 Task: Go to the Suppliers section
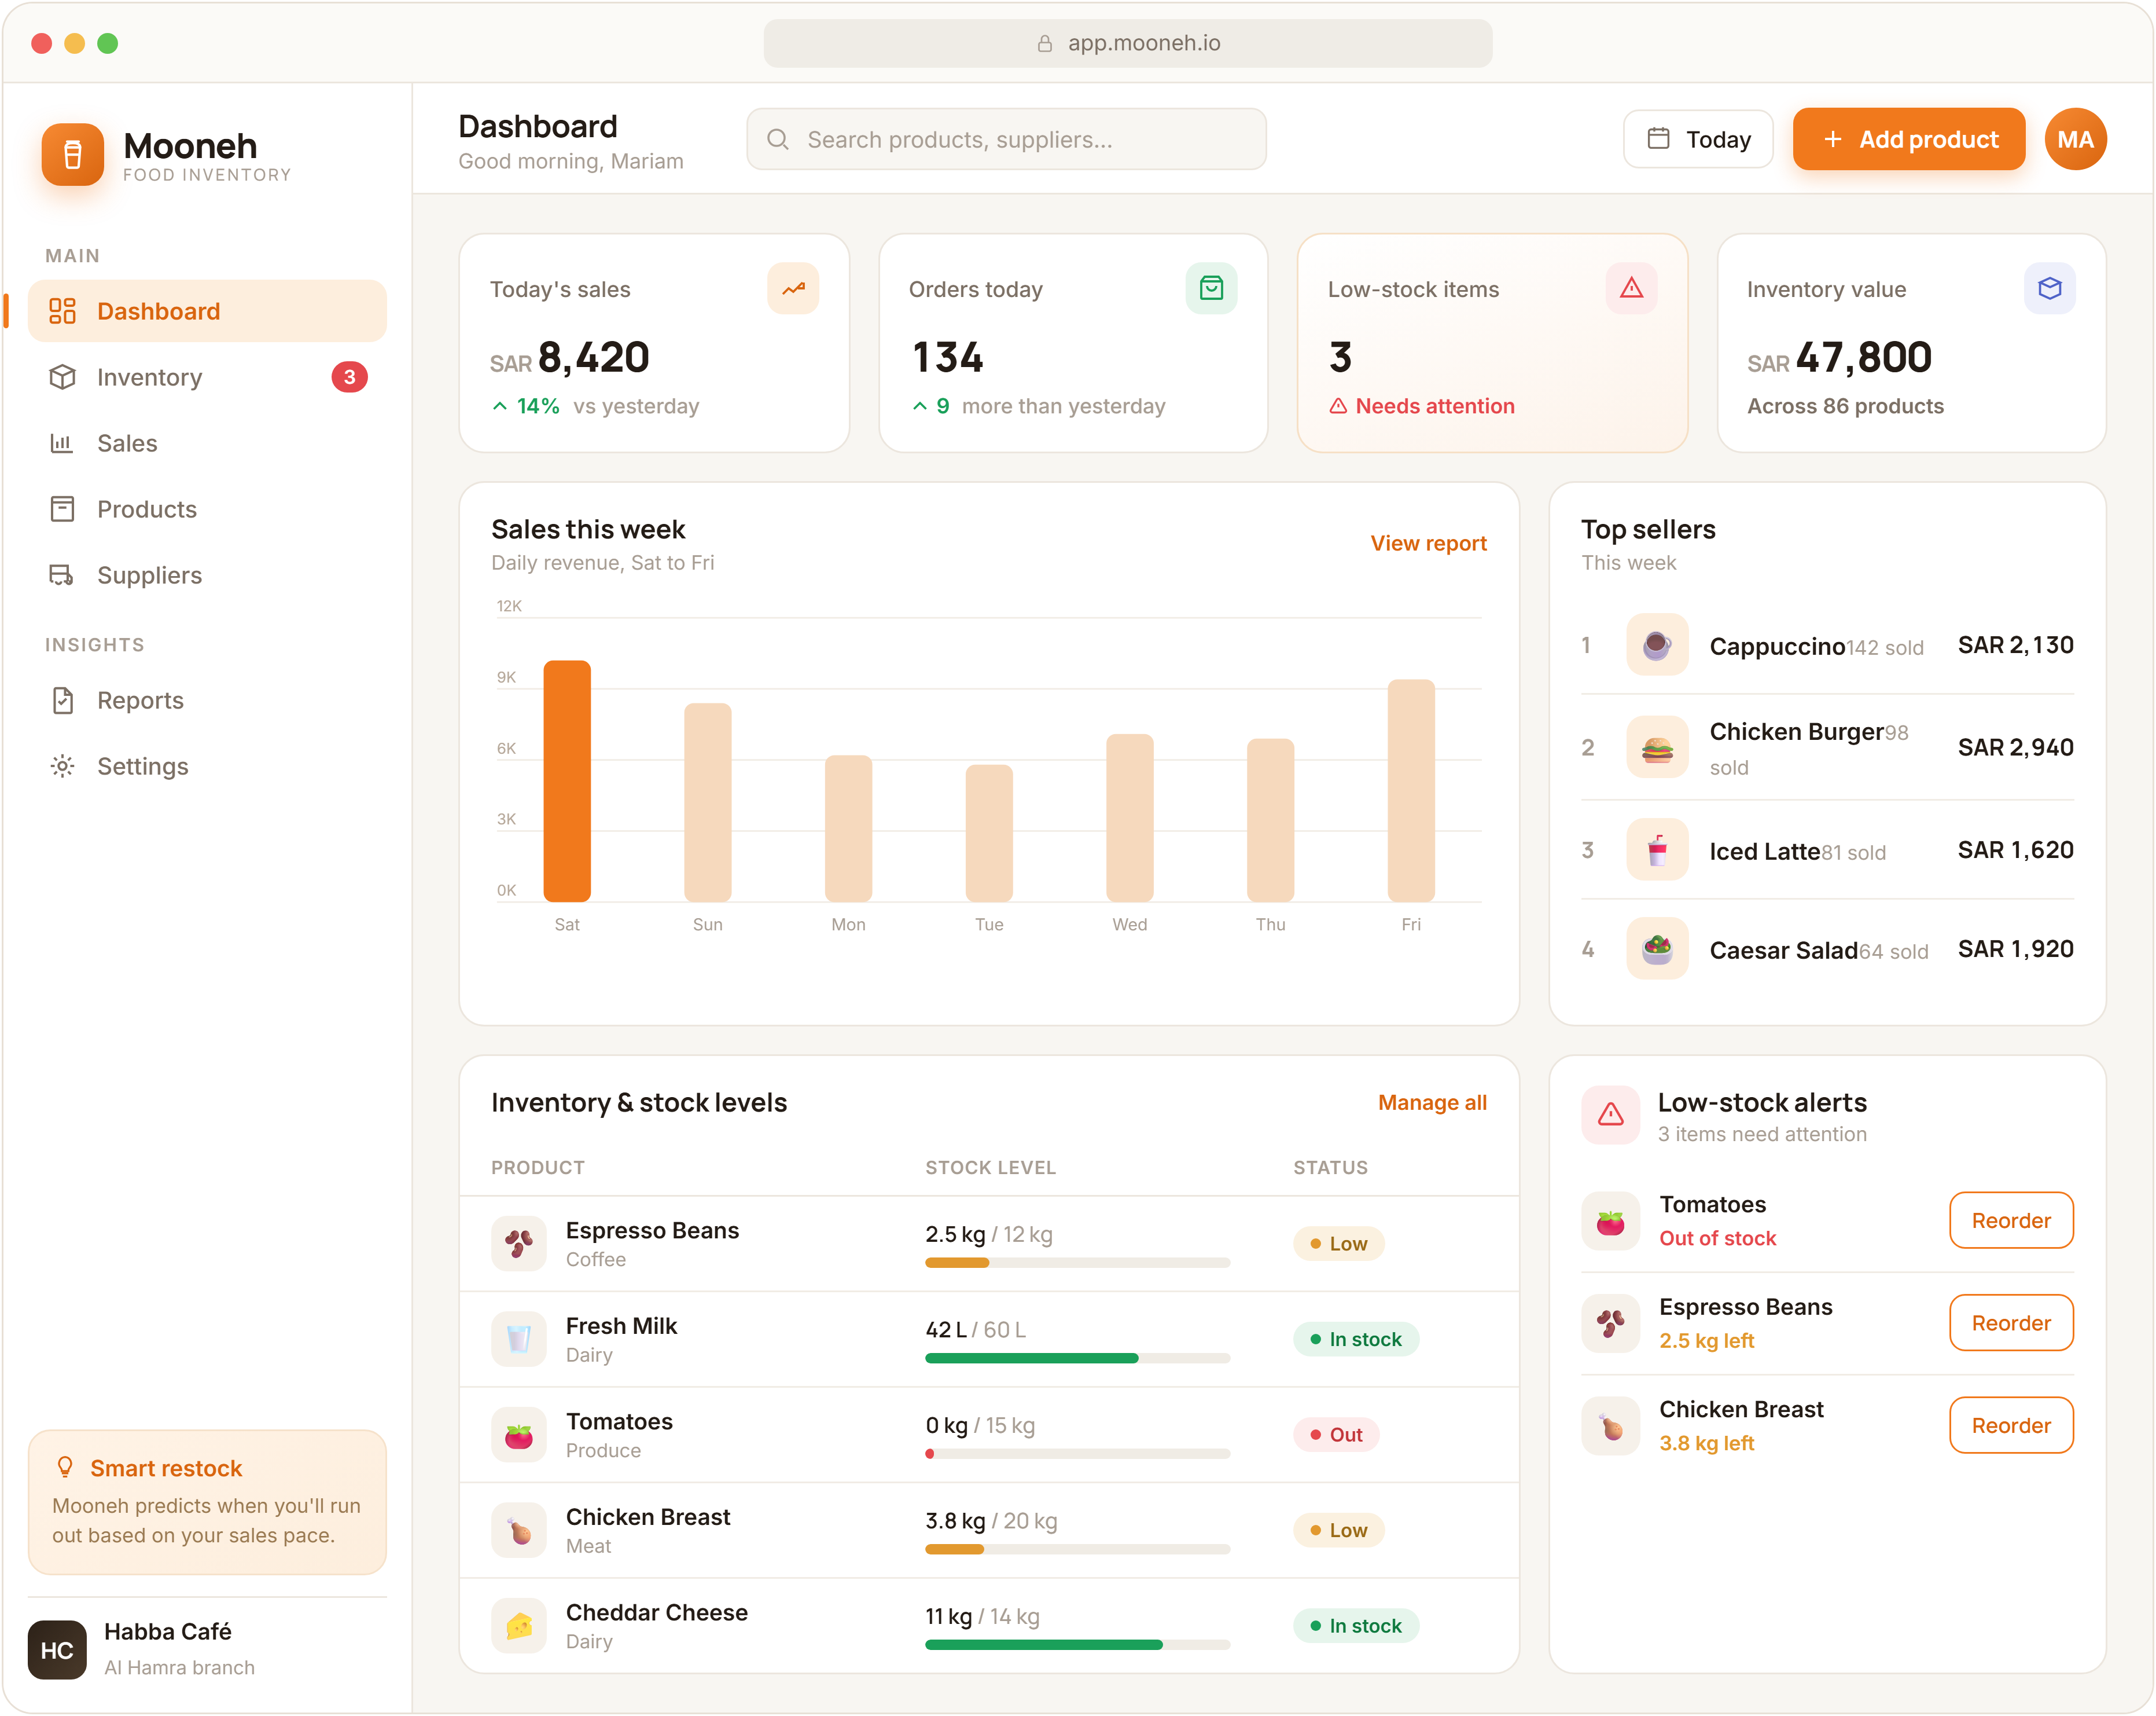tap(207, 575)
